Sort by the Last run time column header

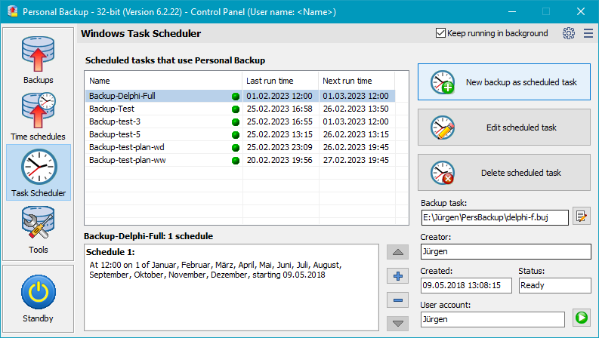[280, 81]
